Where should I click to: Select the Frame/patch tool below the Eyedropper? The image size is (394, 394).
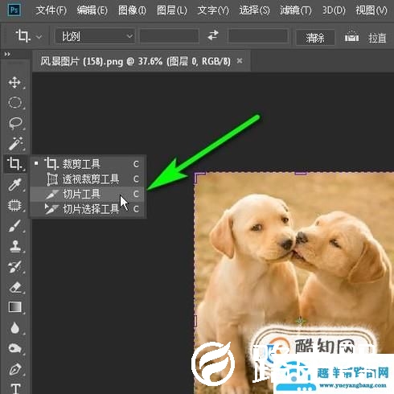pos(14,205)
